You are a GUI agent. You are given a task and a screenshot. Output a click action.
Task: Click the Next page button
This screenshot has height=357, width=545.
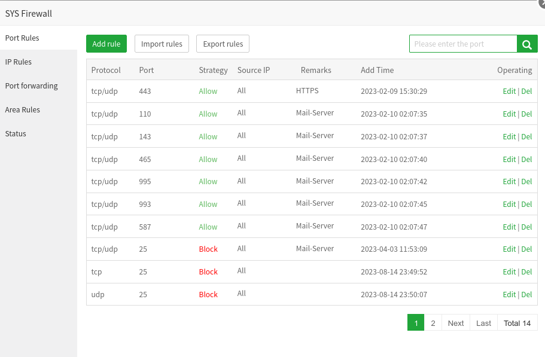coord(455,323)
